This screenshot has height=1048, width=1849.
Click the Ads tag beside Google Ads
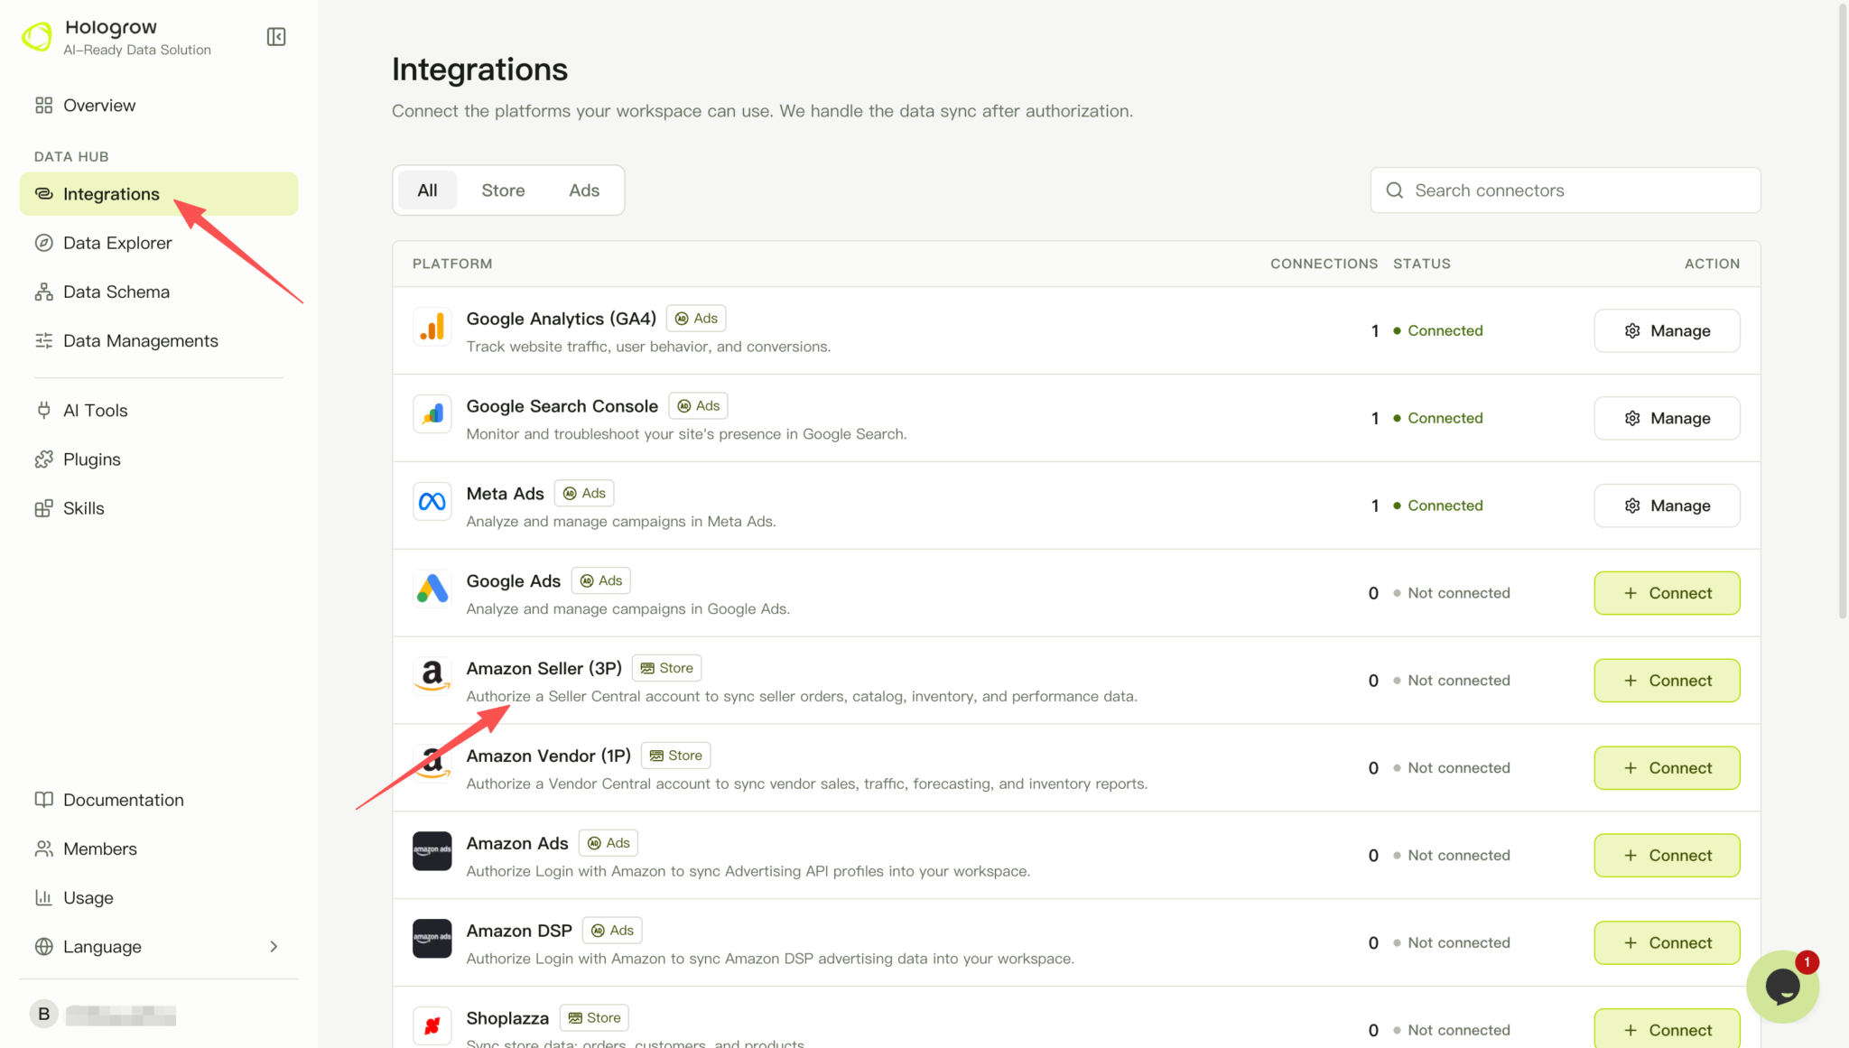point(601,581)
